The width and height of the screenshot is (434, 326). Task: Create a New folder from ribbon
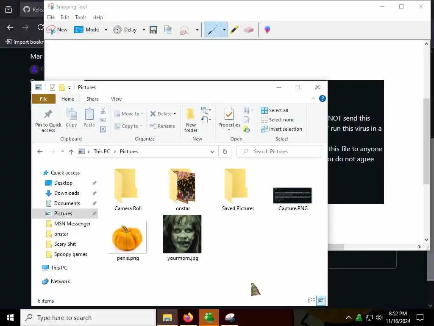191,120
